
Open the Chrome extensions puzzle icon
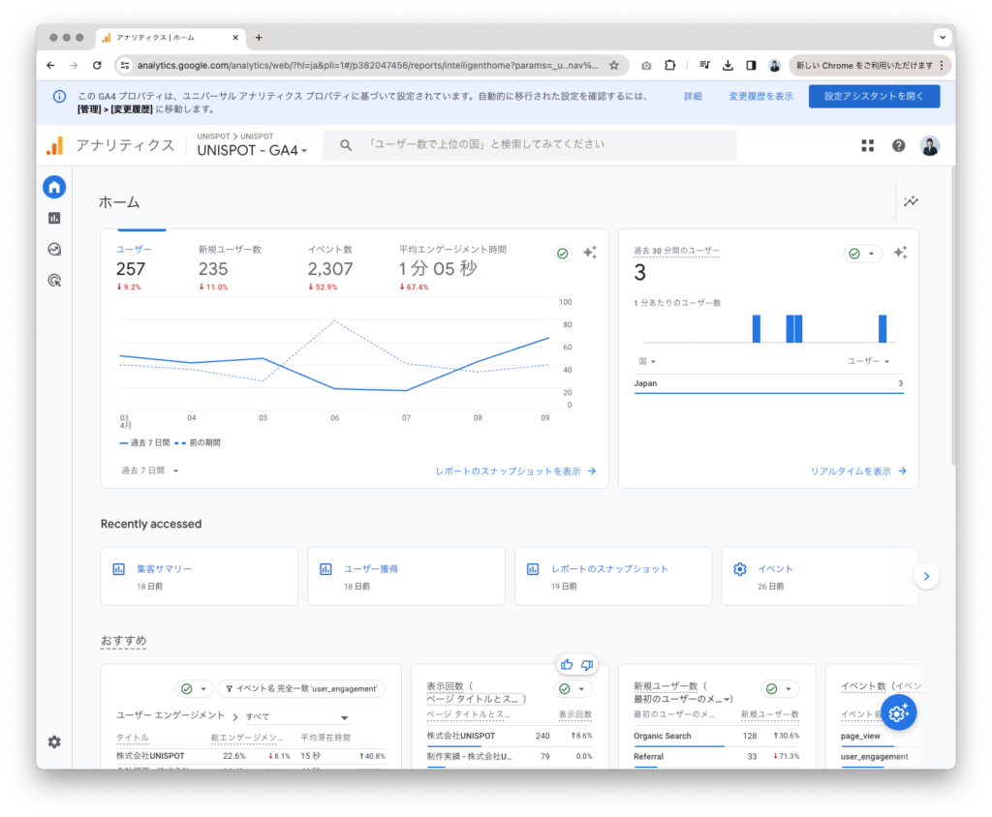[x=670, y=65]
